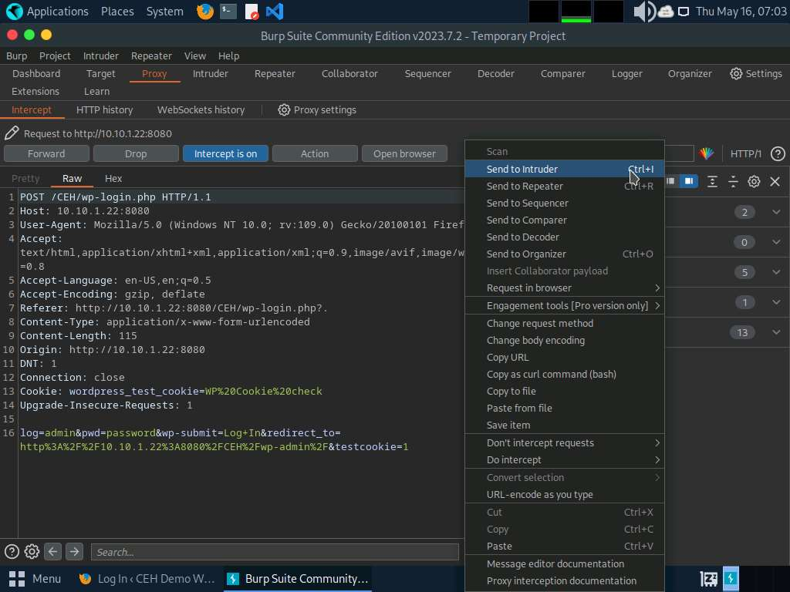
Task: Launch Visual Studio Code from top panel
Action: [274, 12]
